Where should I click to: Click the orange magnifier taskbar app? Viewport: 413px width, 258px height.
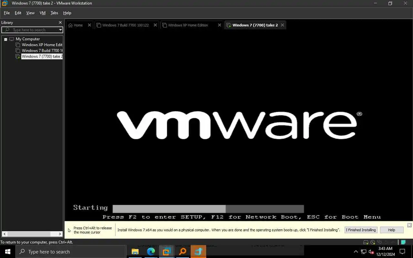coord(182,252)
